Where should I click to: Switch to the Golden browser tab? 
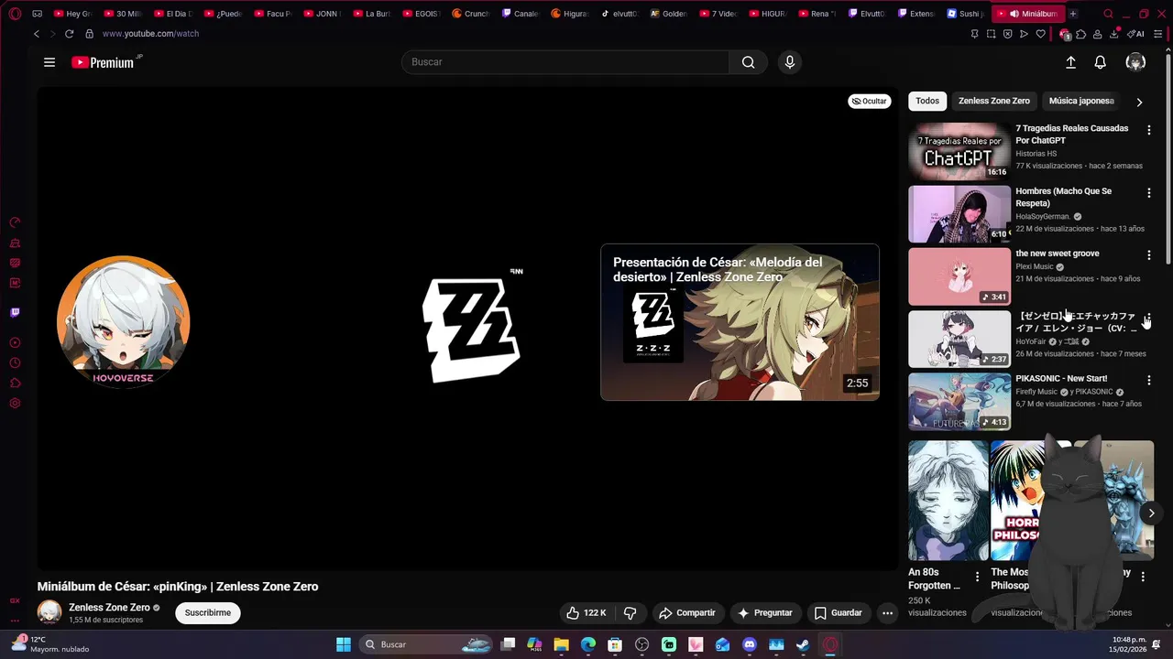coord(669,14)
